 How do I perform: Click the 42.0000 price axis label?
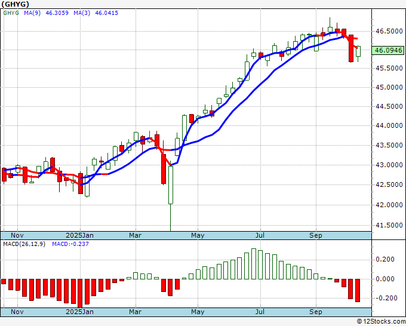point(389,205)
